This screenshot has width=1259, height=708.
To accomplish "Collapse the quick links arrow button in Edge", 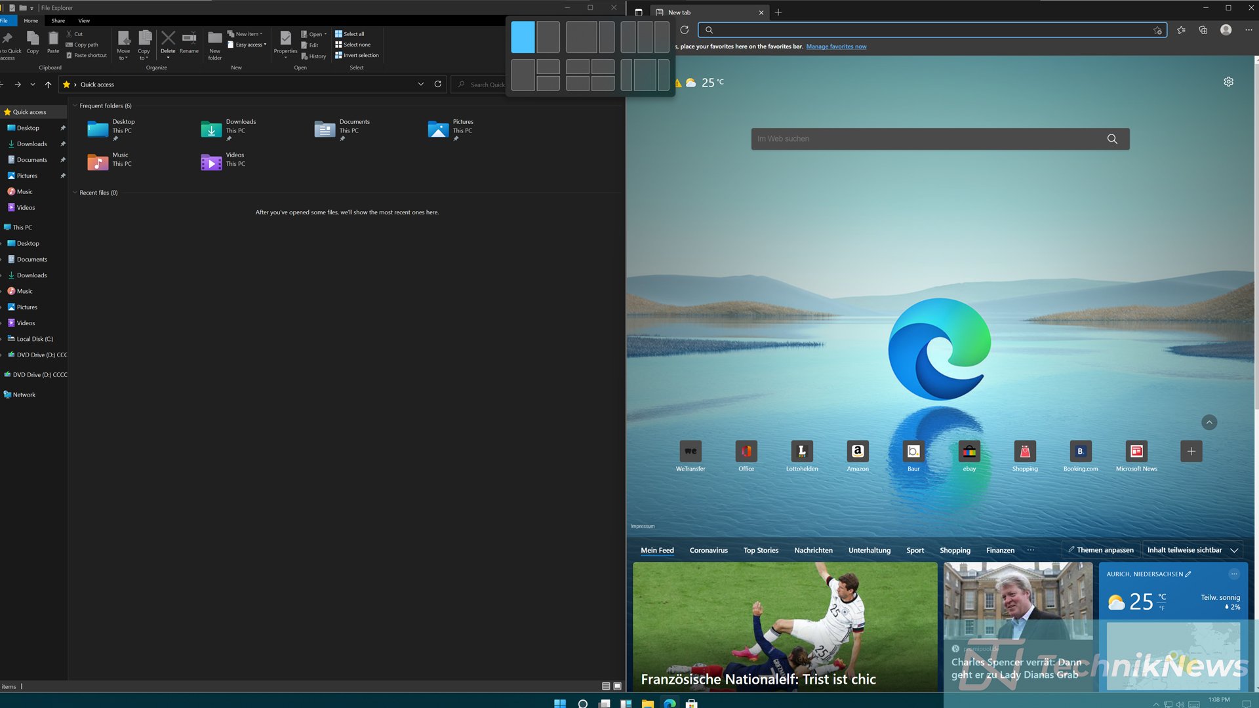I will click(x=1210, y=422).
